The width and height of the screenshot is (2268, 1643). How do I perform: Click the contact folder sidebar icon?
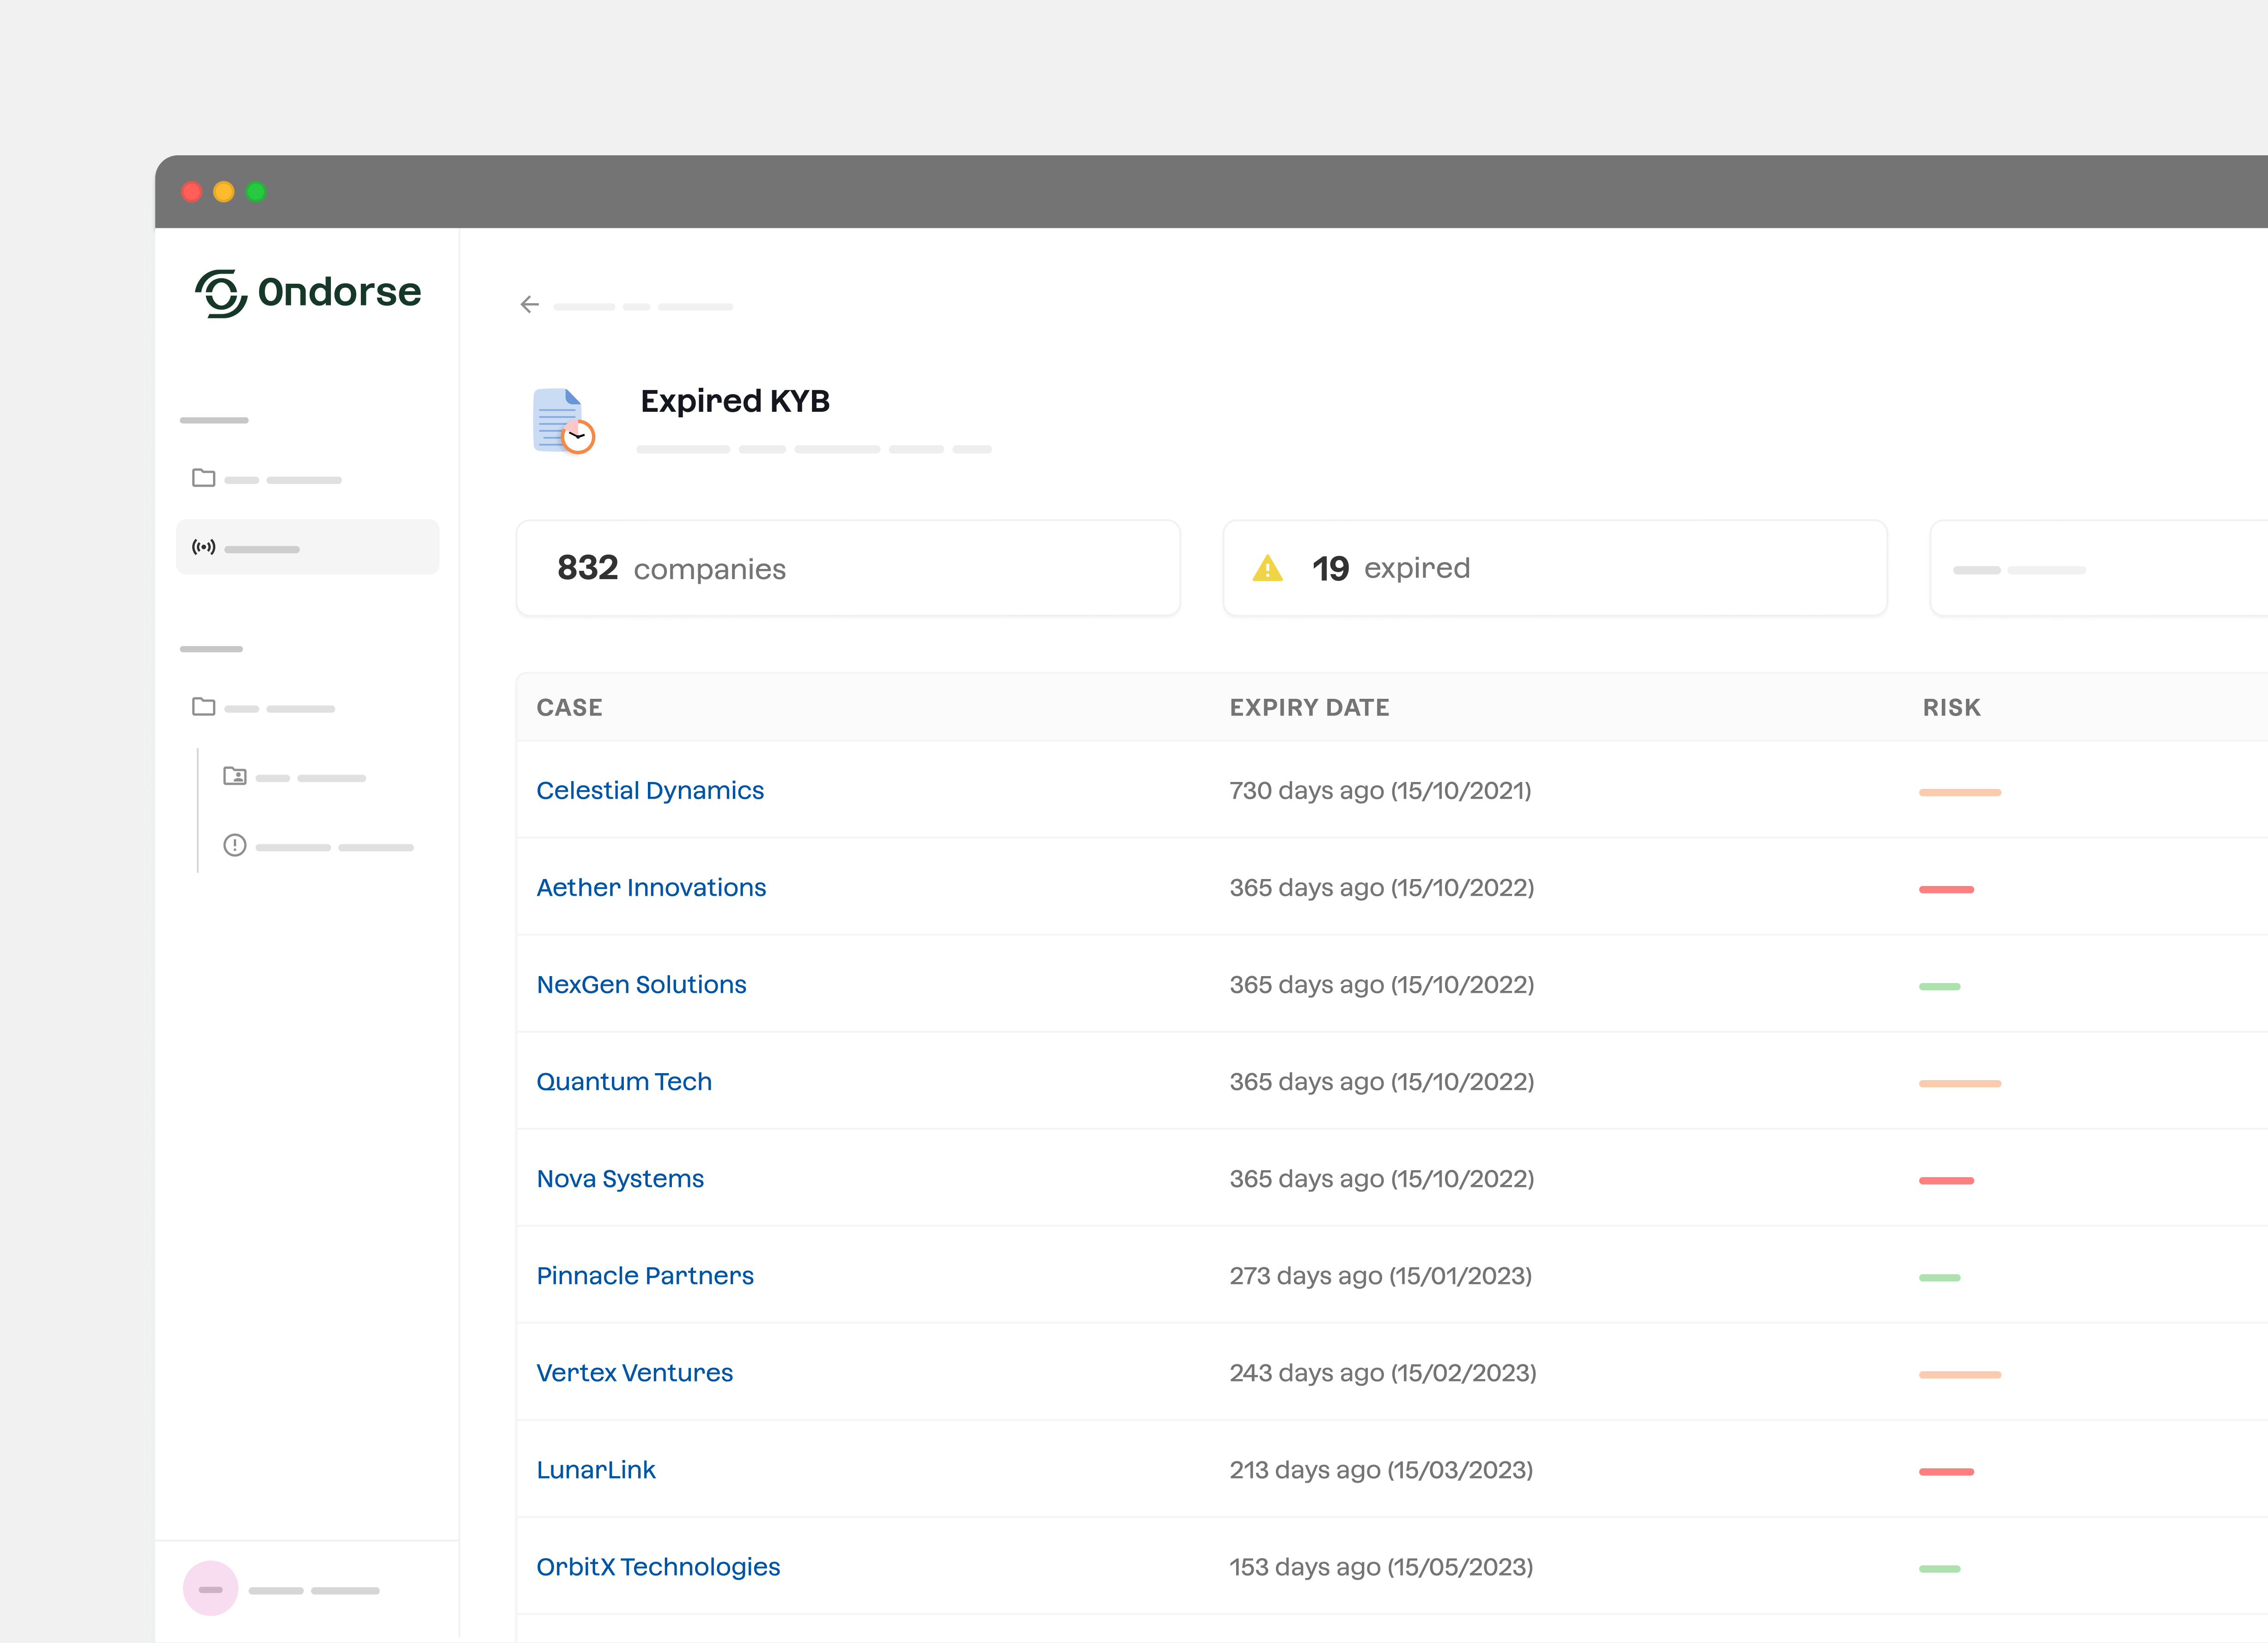pos(235,776)
